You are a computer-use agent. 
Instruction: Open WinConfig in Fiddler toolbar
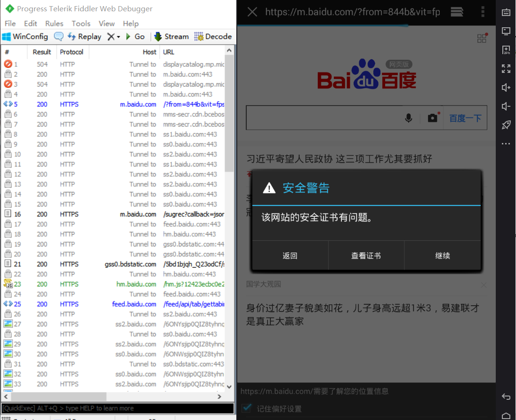click(x=25, y=37)
